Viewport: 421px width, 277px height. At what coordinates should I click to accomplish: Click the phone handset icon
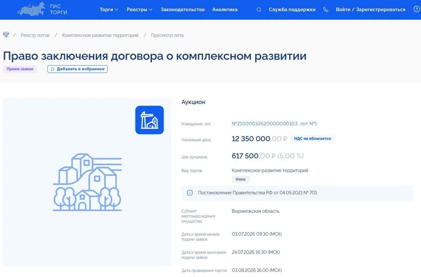coord(326,10)
